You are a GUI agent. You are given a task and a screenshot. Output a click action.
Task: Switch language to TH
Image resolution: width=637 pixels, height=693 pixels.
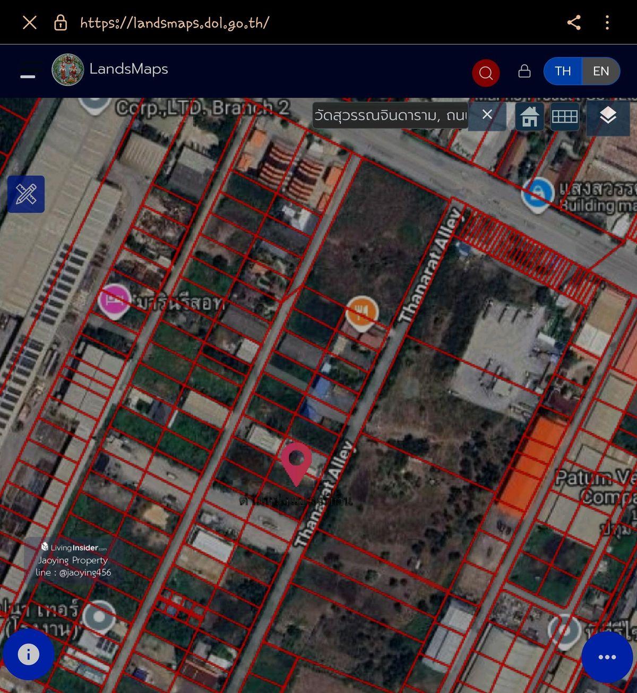point(563,71)
